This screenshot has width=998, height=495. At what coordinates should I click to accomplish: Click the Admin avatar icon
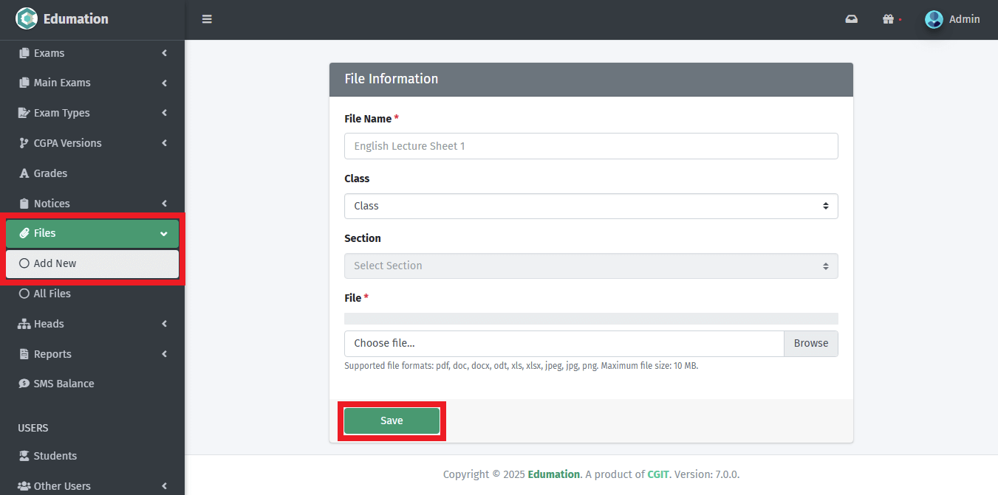pos(934,19)
